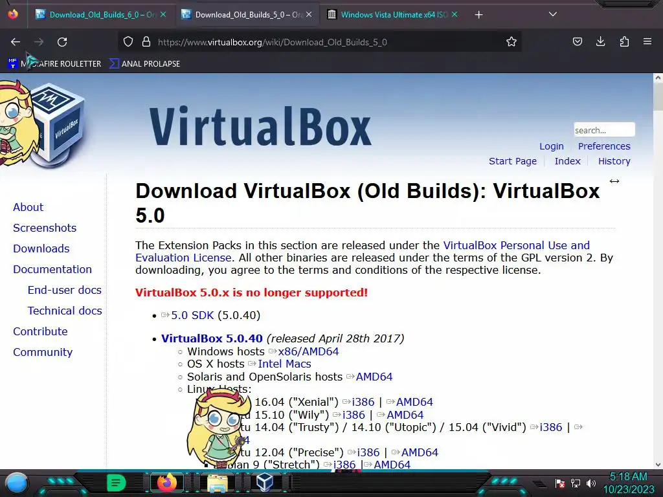Image resolution: width=663 pixels, height=497 pixels.
Task: Open the Login link
Action: pos(552,146)
